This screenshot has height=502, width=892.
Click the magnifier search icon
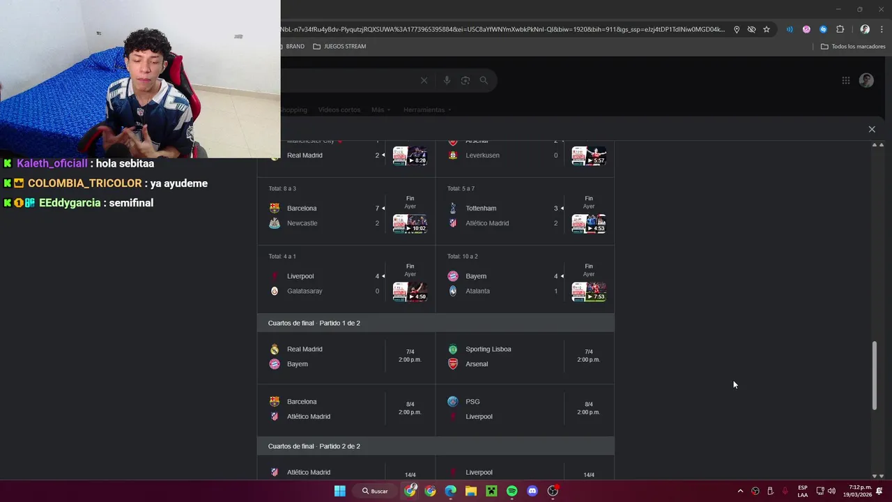pos(484,80)
